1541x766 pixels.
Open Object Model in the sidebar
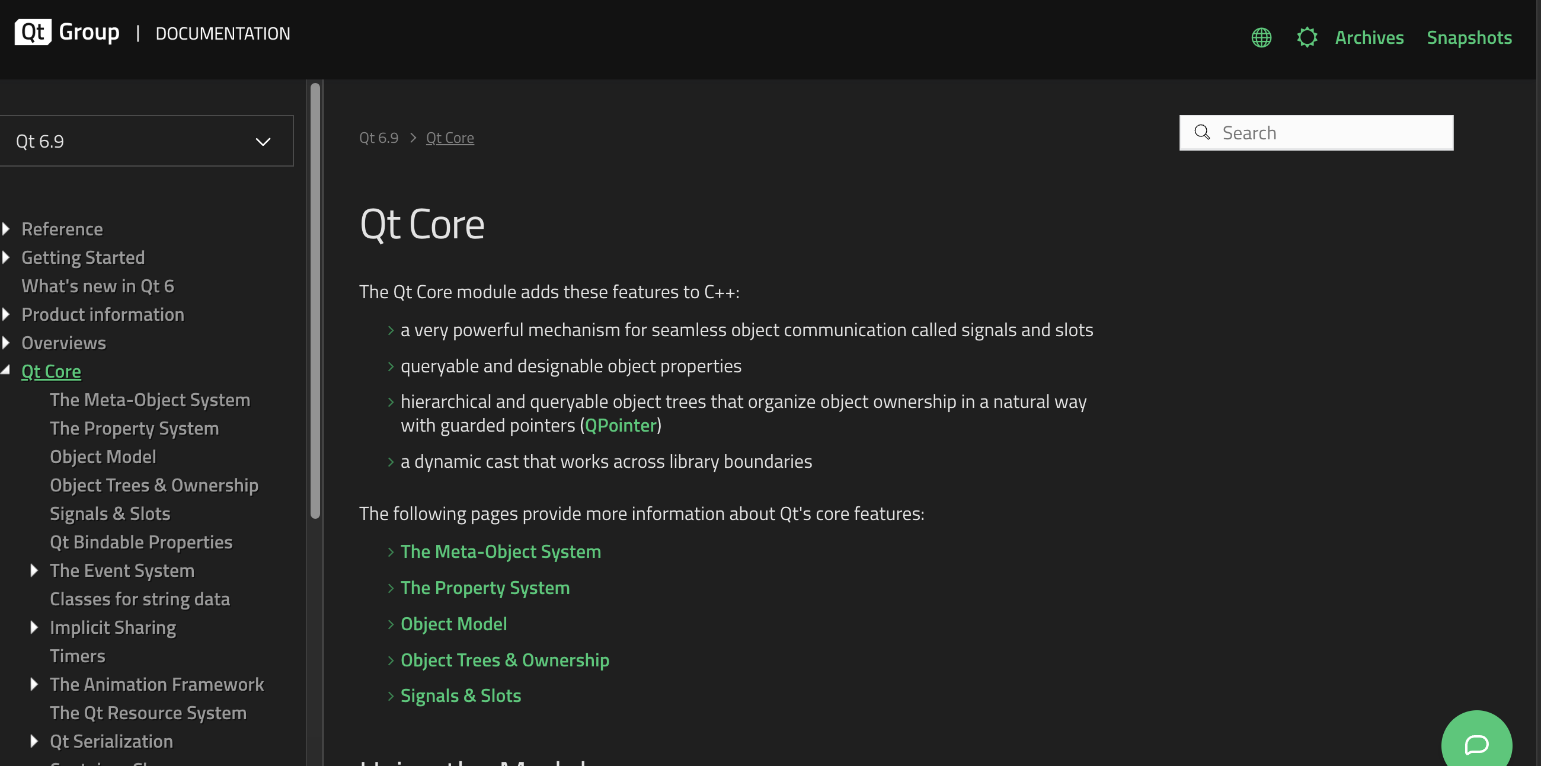103,457
